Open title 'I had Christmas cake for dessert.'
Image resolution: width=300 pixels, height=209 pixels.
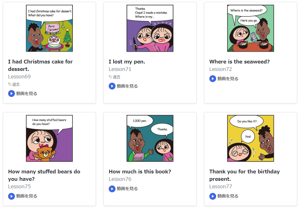point(40,65)
